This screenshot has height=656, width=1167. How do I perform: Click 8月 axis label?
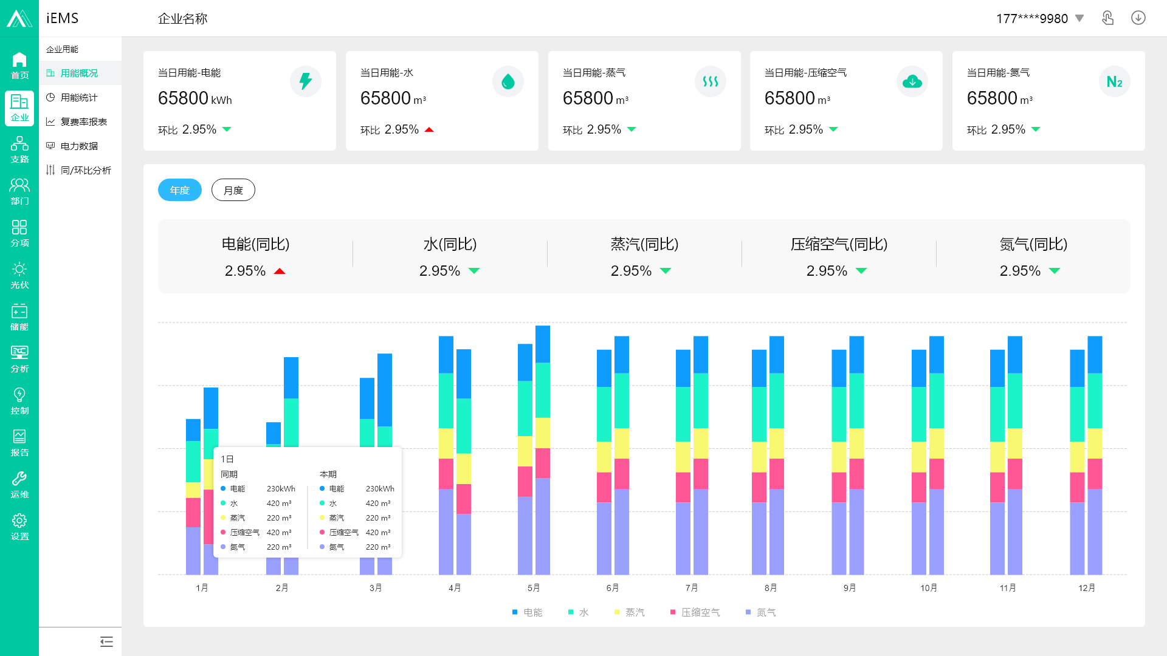click(771, 588)
